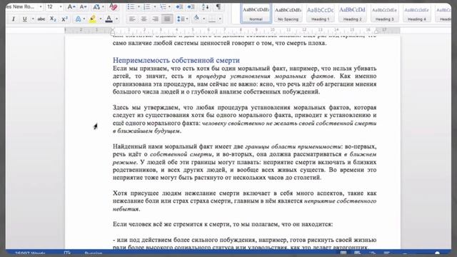Select the Normal style
Viewport: 457px width, 257px height.
point(256,13)
